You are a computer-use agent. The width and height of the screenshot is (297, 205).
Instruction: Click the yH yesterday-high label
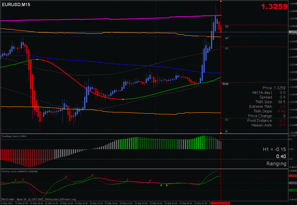click(x=227, y=38)
